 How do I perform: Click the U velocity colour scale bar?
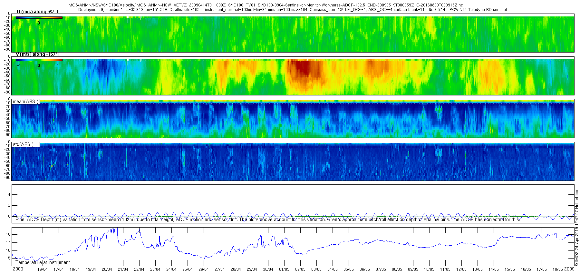pos(39,17)
